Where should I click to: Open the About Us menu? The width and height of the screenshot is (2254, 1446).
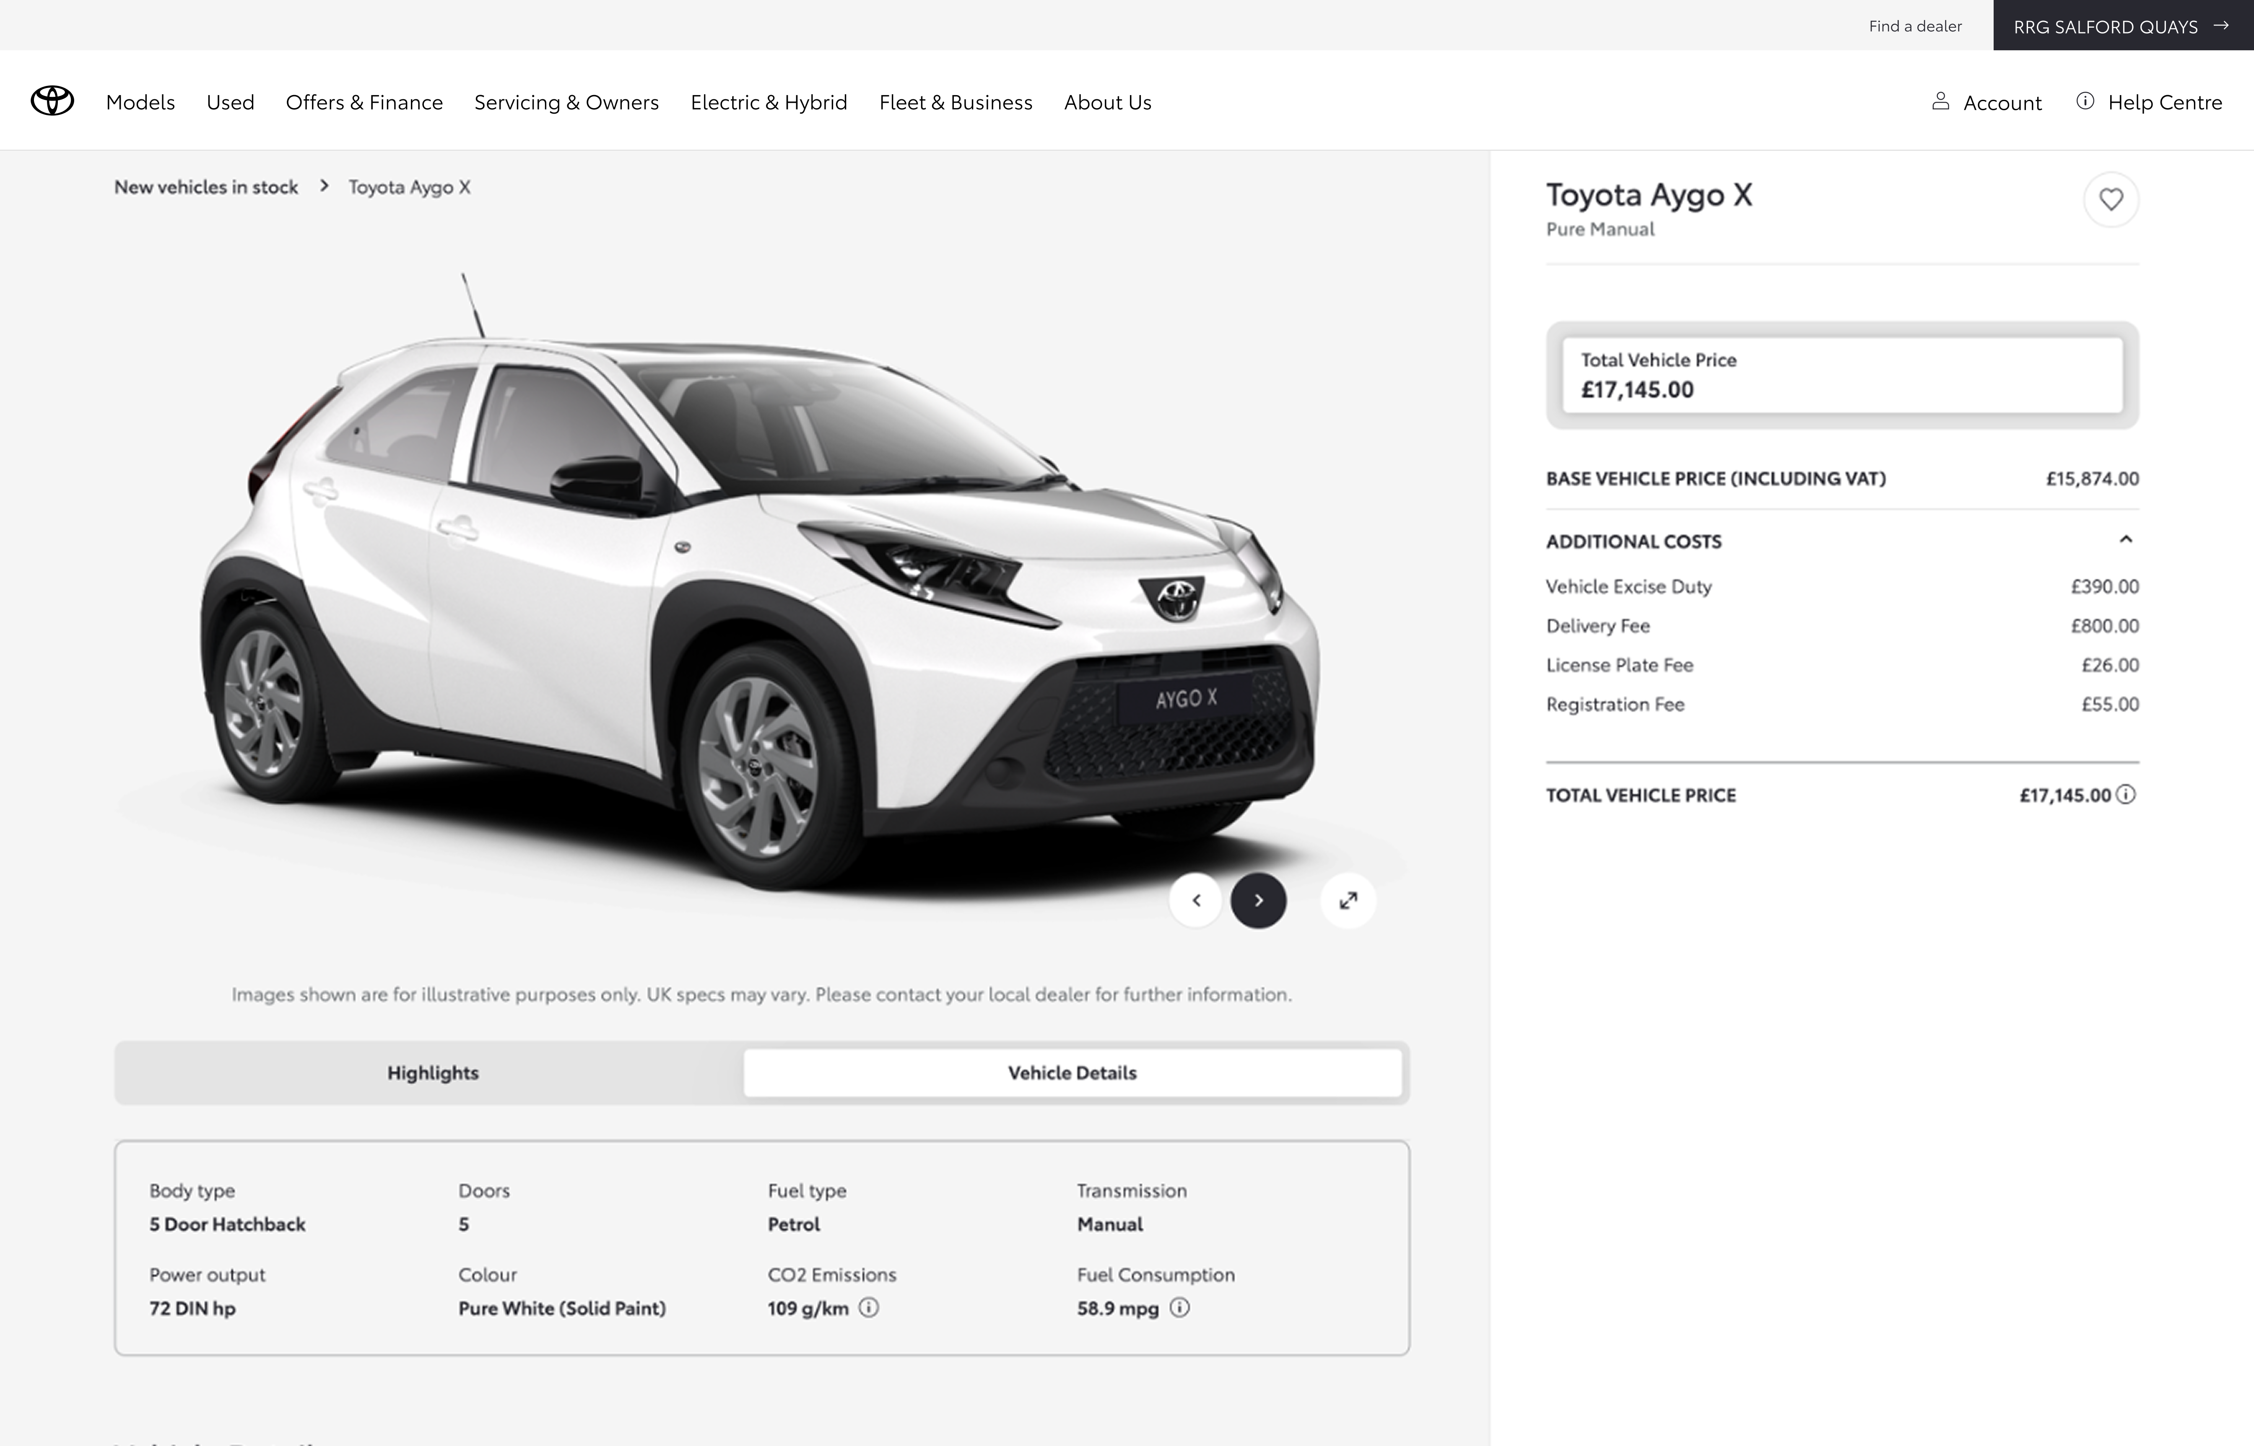[1107, 101]
